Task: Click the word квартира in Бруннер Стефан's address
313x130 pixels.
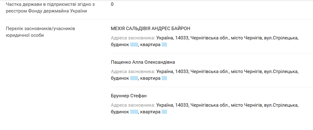Action: click(150, 112)
